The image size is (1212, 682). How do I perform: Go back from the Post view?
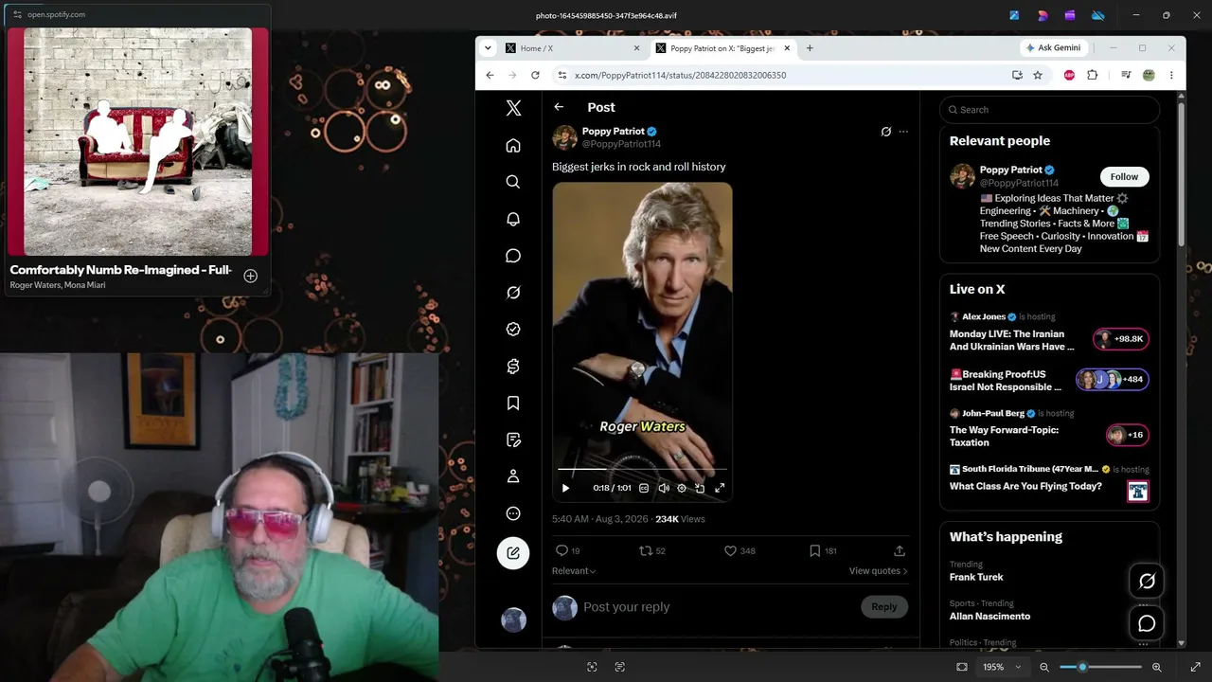click(559, 107)
